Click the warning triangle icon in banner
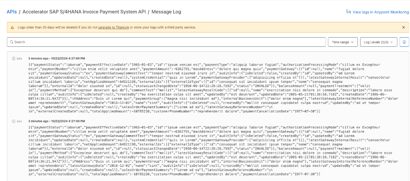This screenshot has height=181, width=410. [x=12, y=28]
